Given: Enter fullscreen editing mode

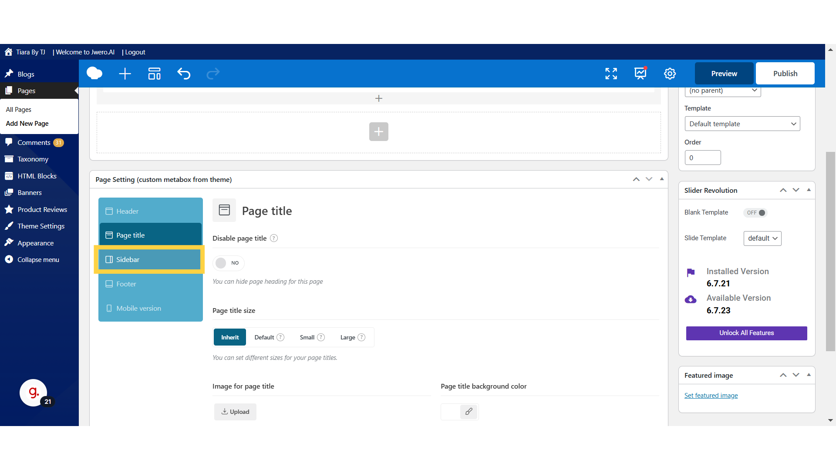Looking at the screenshot, I should (x=611, y=74).
